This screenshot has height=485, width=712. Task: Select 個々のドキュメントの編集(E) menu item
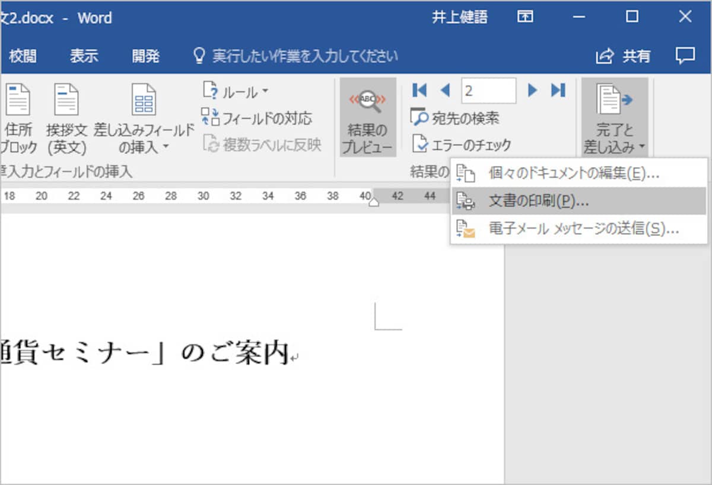click(x=579, y=174)
